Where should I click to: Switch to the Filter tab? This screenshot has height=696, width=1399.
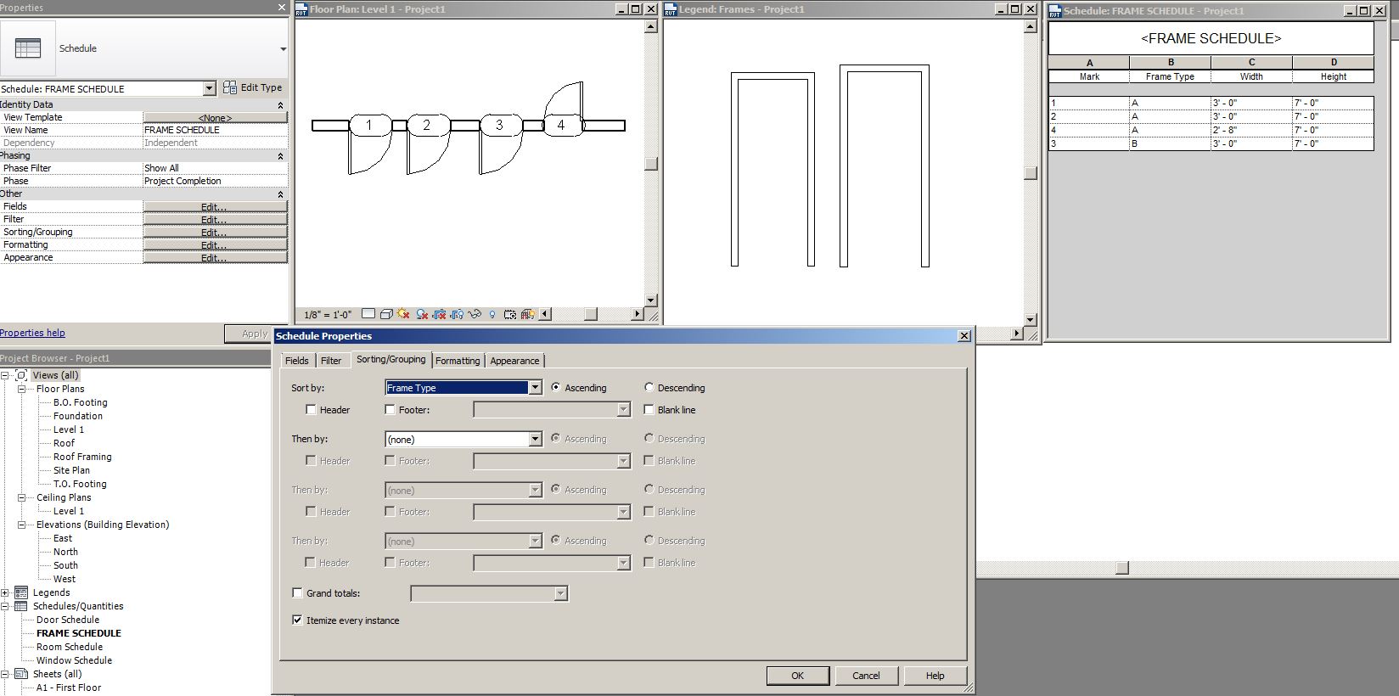click(x=331, y=361)
